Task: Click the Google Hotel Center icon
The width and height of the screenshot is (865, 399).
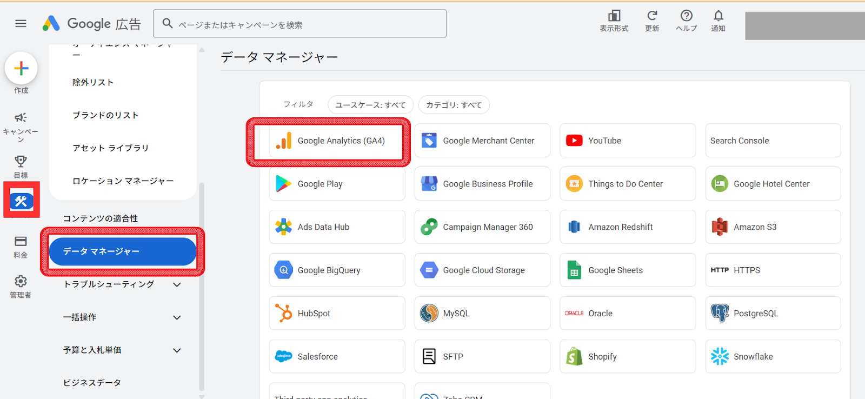Action: click(x=720, y=184)
